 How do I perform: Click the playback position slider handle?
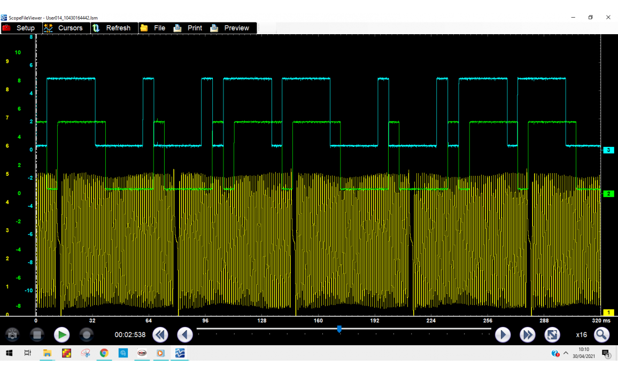coord(339,329)
